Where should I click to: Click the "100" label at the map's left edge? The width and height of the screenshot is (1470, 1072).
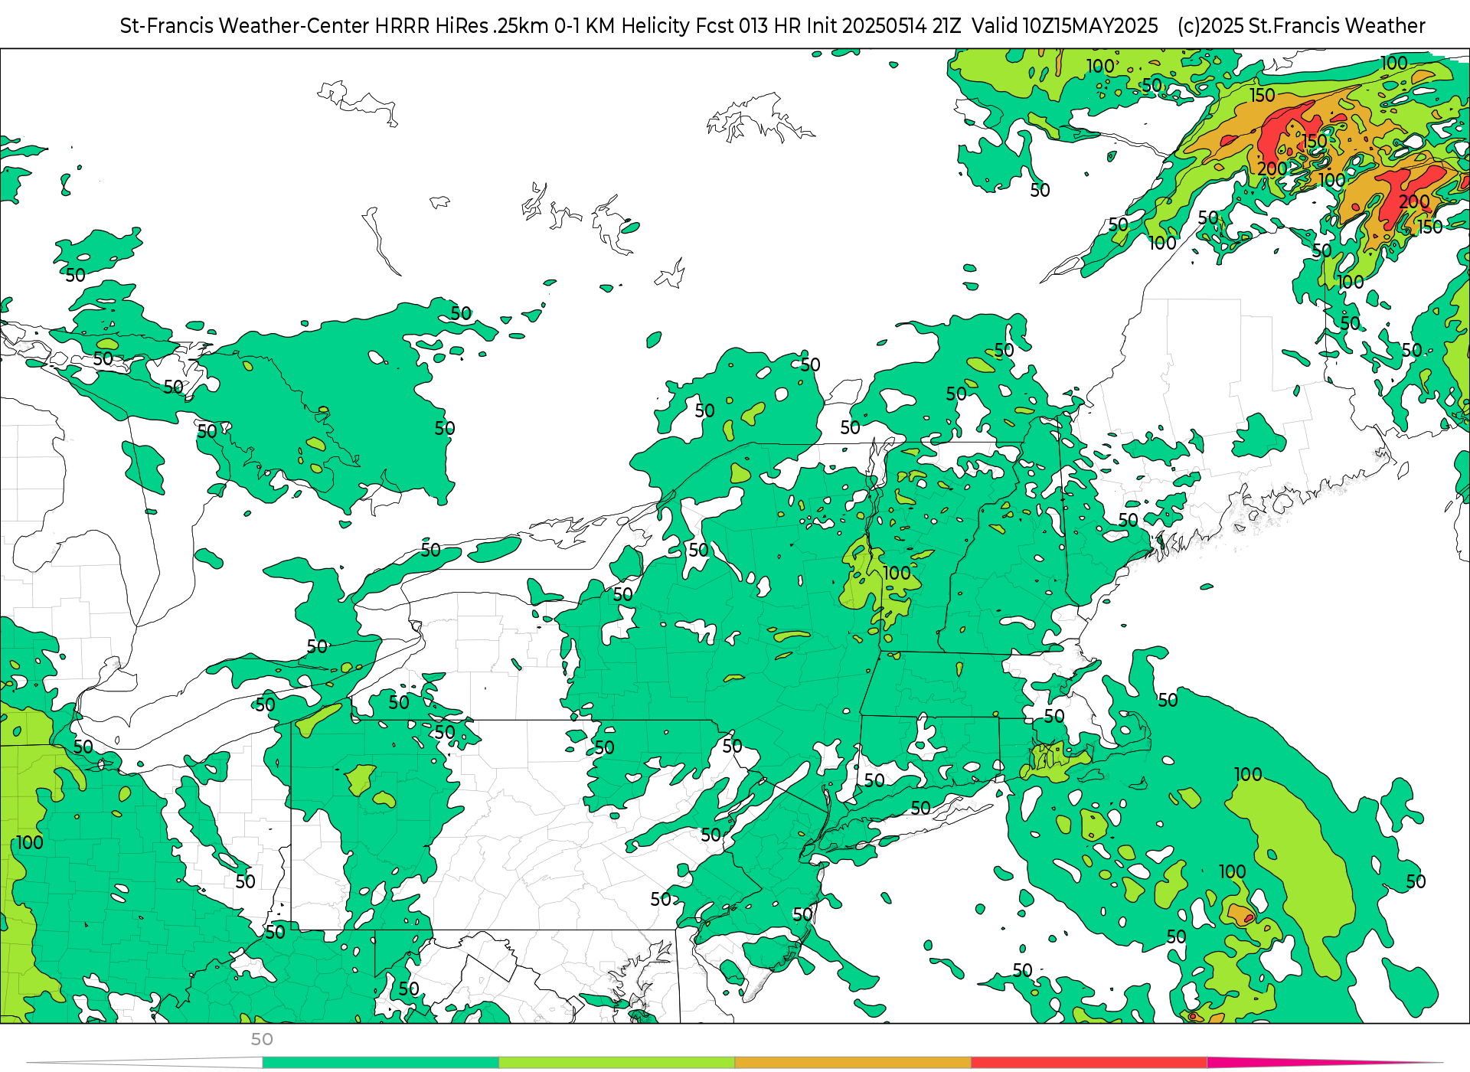pyautogui.click(x=30, y=843)
